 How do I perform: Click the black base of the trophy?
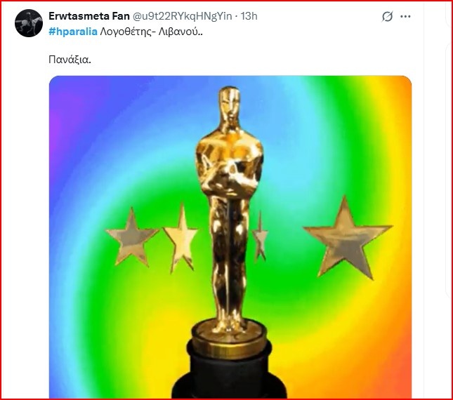(229, 373)
